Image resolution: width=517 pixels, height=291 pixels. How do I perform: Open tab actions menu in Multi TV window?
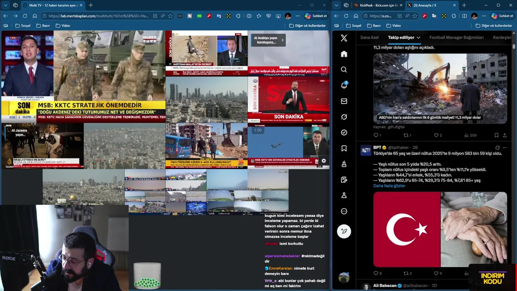[x=5, y=5]
